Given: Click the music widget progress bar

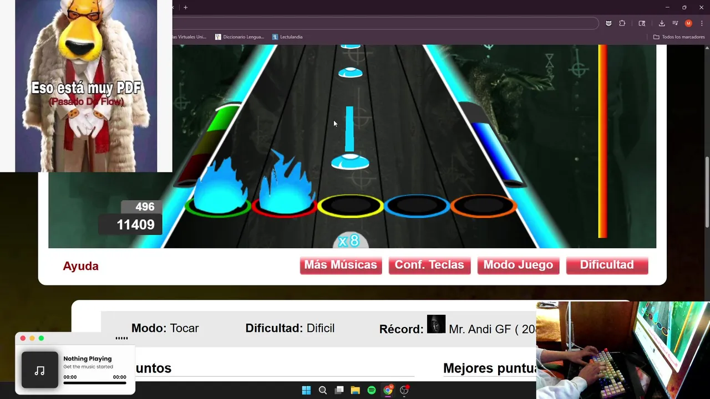Looking at the screenshot, I should 95,382.
